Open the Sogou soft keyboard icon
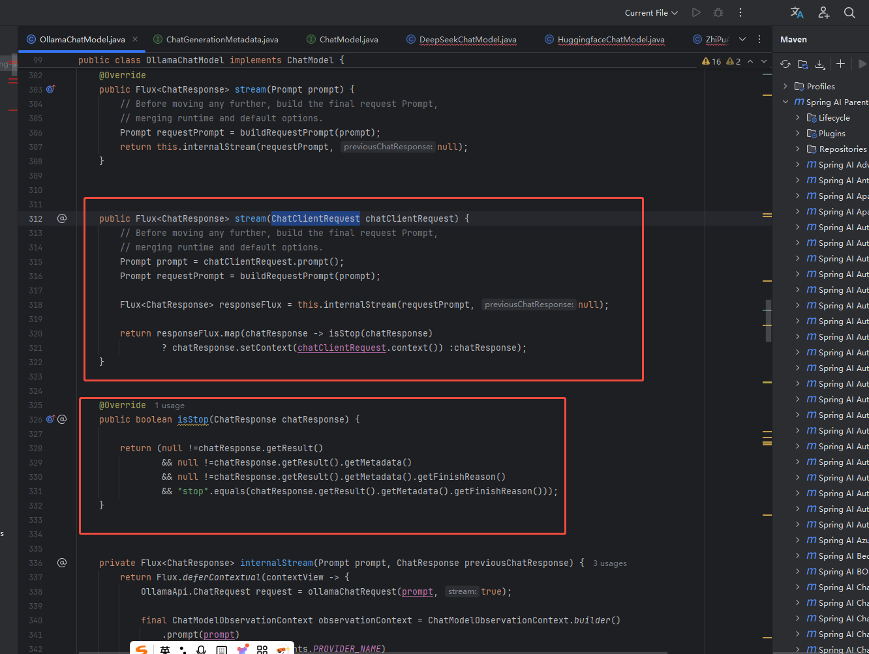This screenshot has height=654, width=869. (x=222, y=650)
